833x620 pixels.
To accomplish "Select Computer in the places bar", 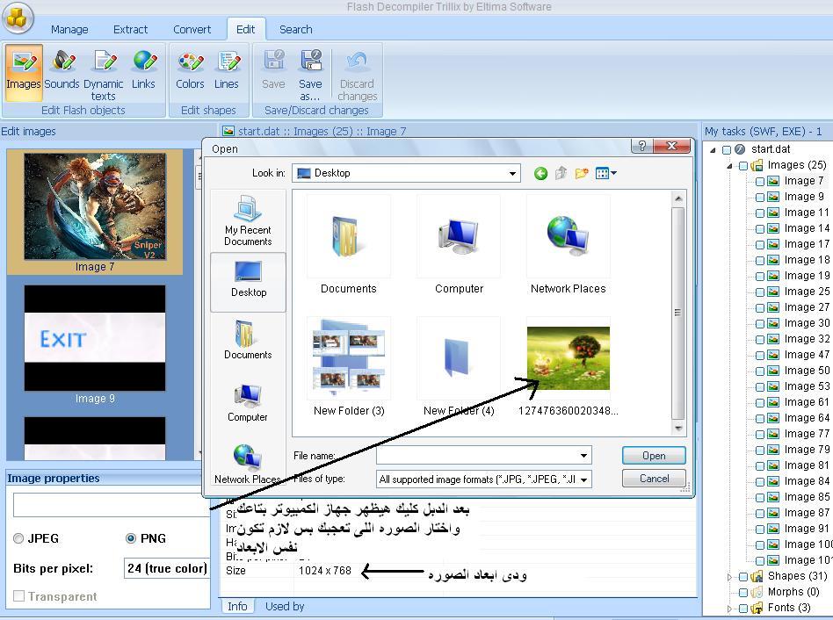I will 248,402.
